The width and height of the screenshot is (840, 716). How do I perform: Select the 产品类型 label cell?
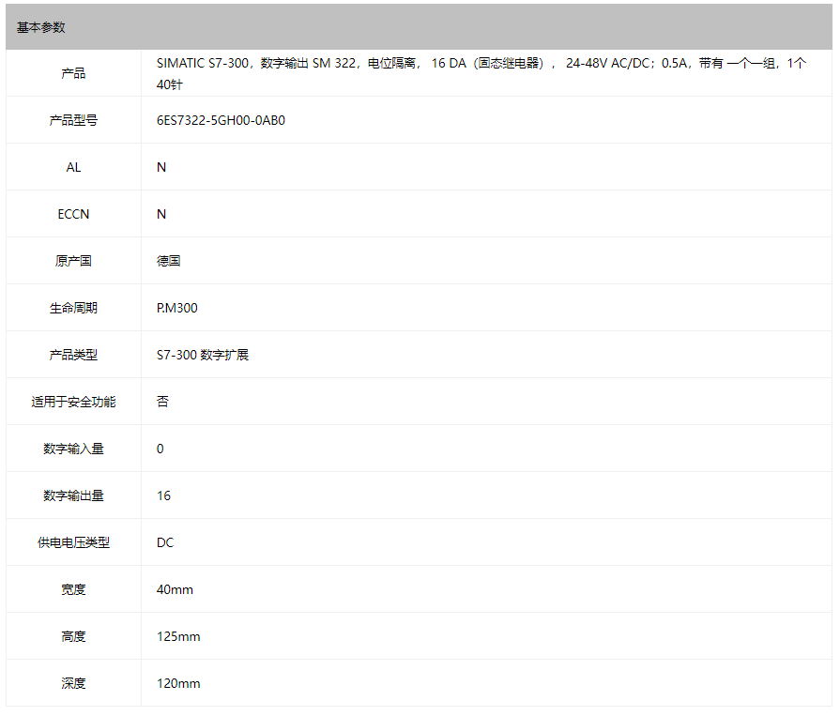pos(73,355)
